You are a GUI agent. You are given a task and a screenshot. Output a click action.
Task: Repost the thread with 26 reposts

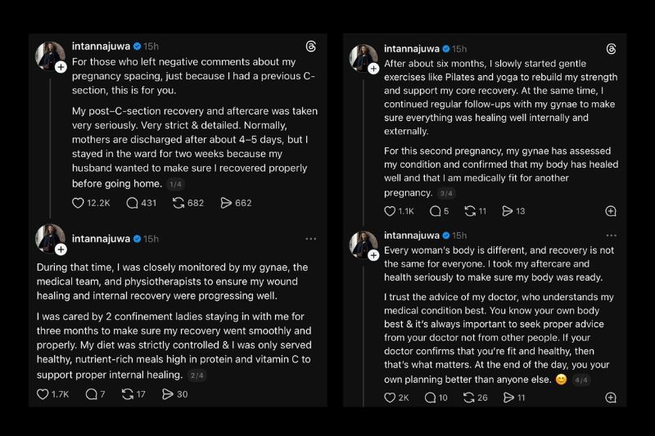point(470,398)
